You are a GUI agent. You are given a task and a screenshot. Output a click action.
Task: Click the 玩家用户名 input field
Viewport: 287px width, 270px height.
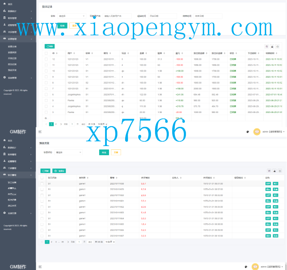[x=117, y=16]
